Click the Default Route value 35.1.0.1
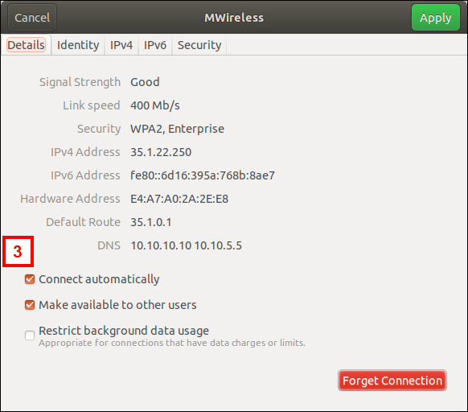 coord(151,222)
